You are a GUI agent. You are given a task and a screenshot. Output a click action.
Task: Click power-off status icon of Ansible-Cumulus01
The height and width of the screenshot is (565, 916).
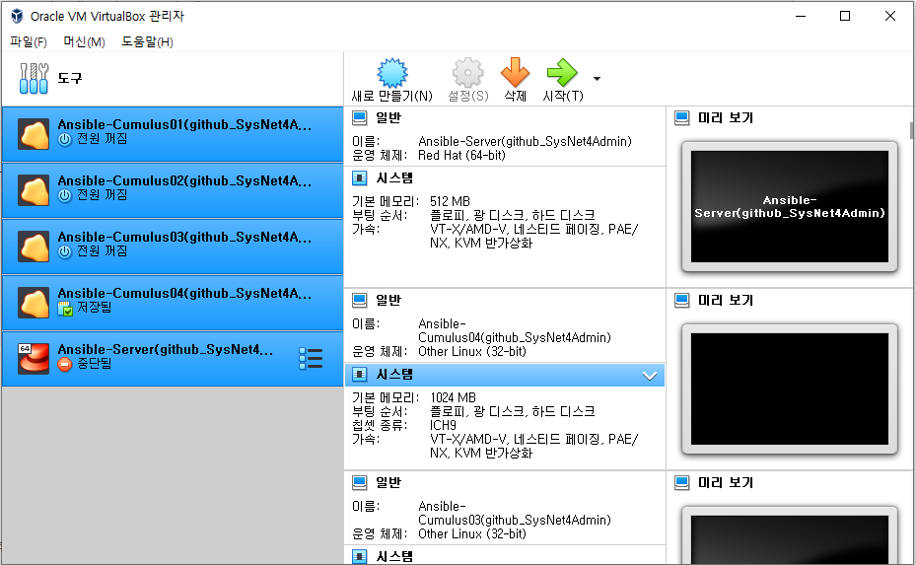65,140
